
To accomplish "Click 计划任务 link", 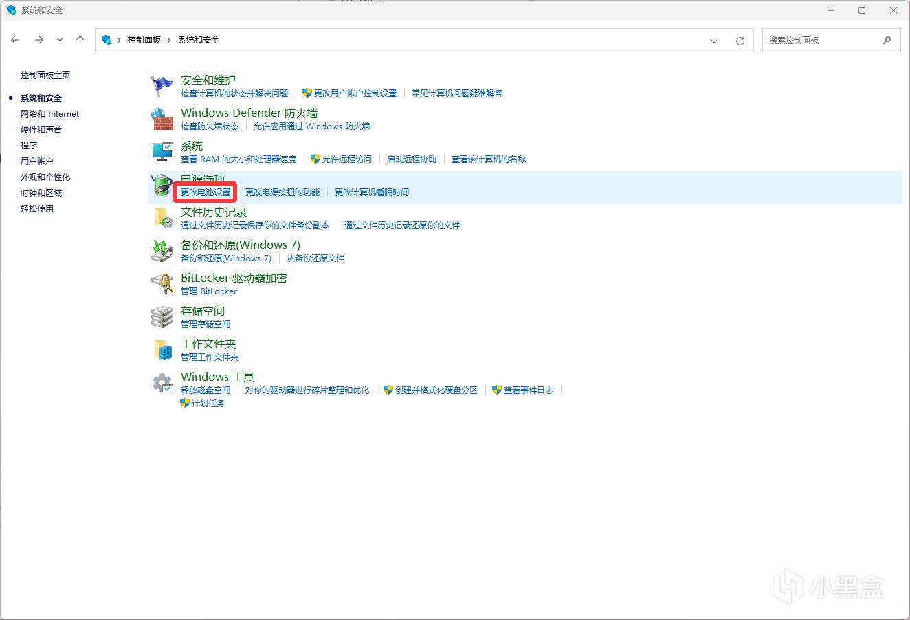I will point(208,403).
